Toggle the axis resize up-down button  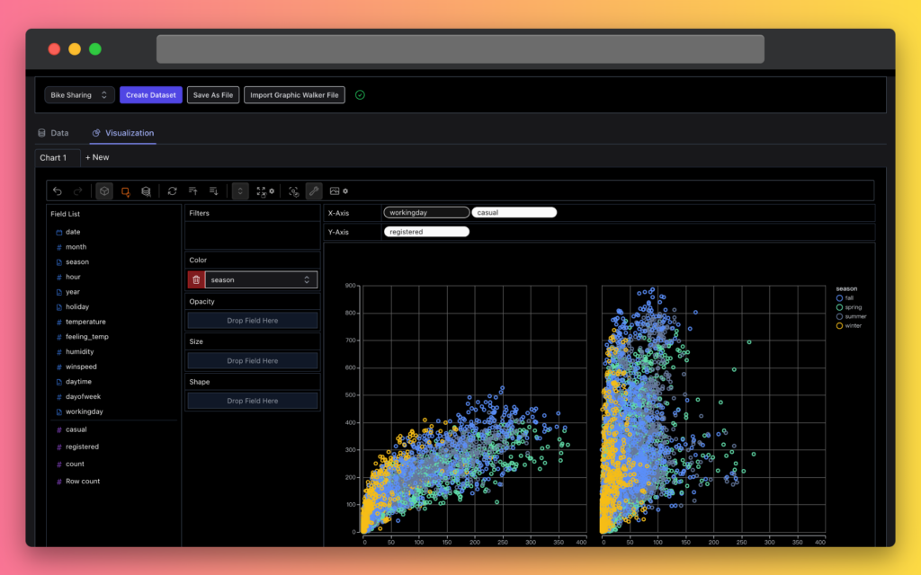(240, 191)
